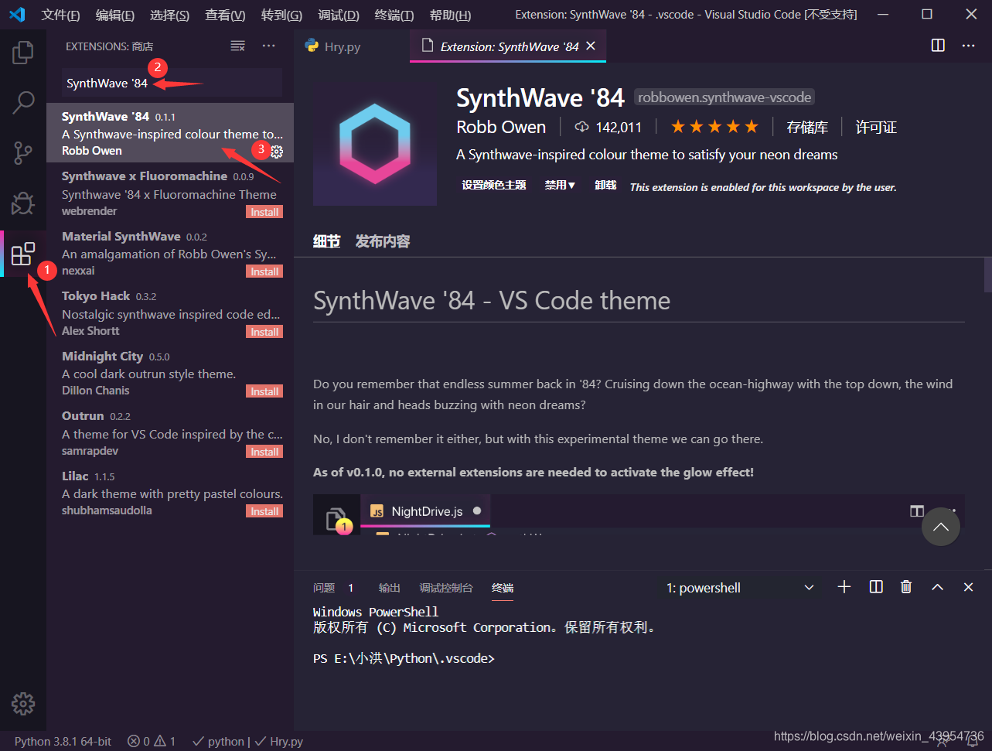Open the 编辑(E) menu
This screenshot has width=992, height=751.
[114, 15]
